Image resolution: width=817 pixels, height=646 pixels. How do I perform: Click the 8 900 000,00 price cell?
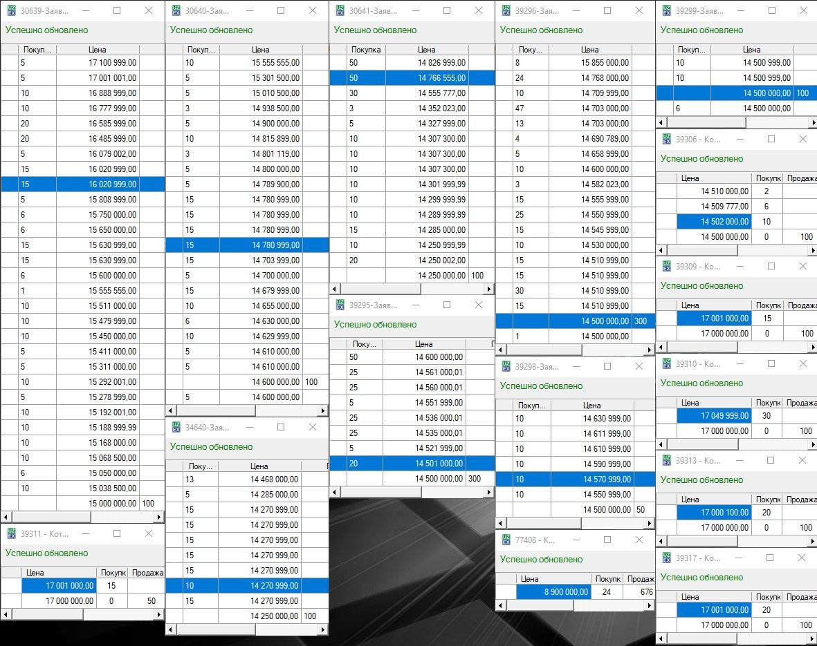(553, 592)
